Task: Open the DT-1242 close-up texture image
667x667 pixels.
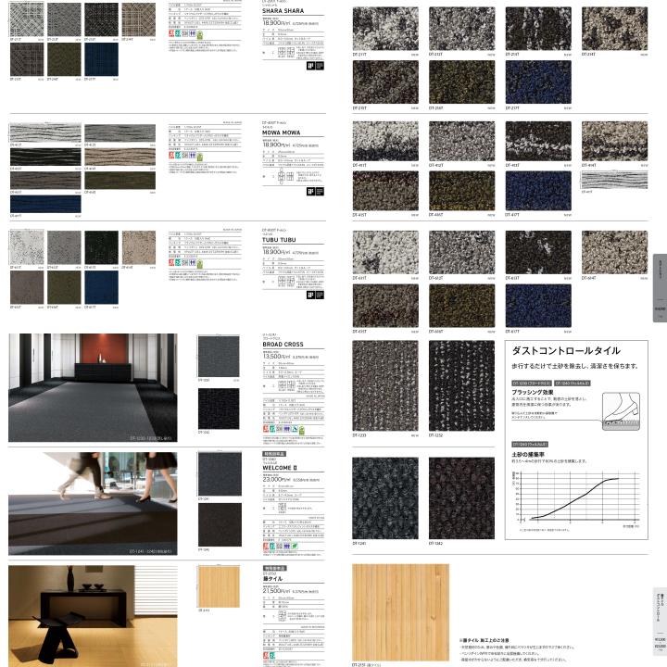Action: [461, 498]
